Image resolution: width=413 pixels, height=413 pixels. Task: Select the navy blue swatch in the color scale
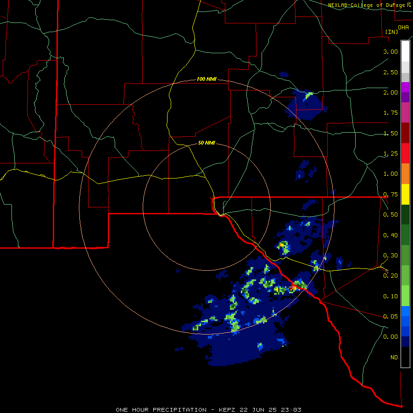[405, 341]
